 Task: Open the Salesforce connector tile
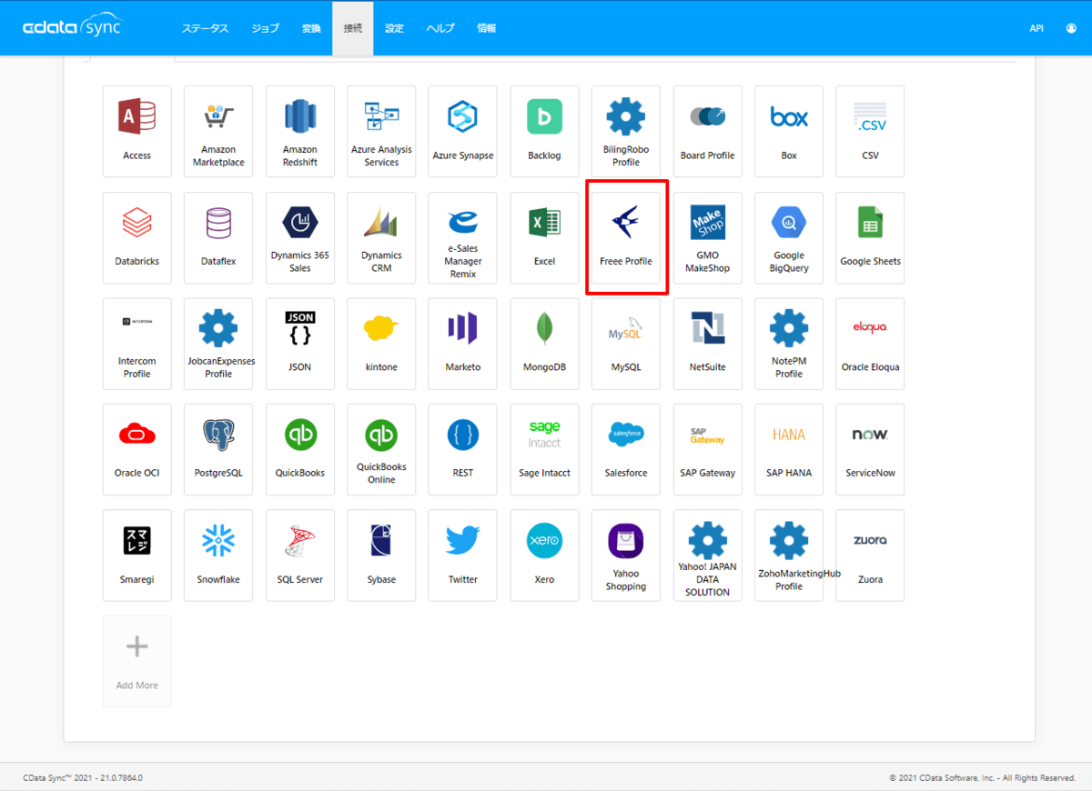626,449
